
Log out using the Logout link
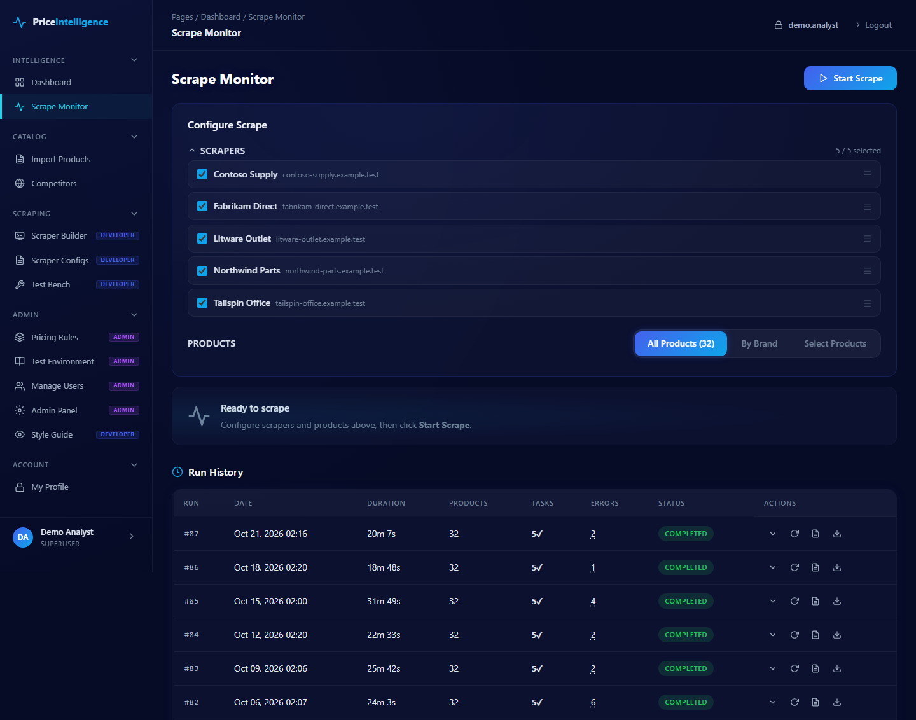pos(873,25)
